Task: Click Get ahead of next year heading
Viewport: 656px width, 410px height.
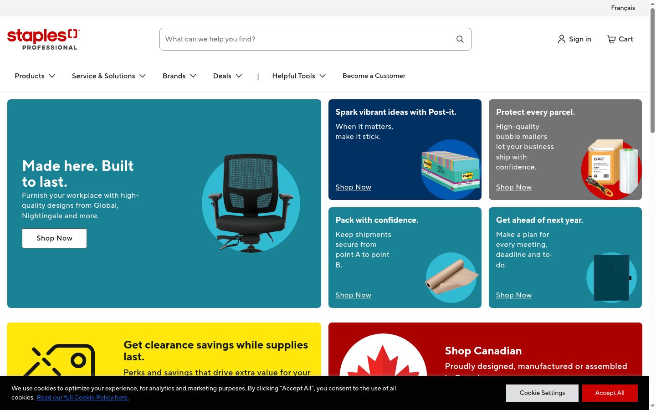Action: click(x=539, y=220)
